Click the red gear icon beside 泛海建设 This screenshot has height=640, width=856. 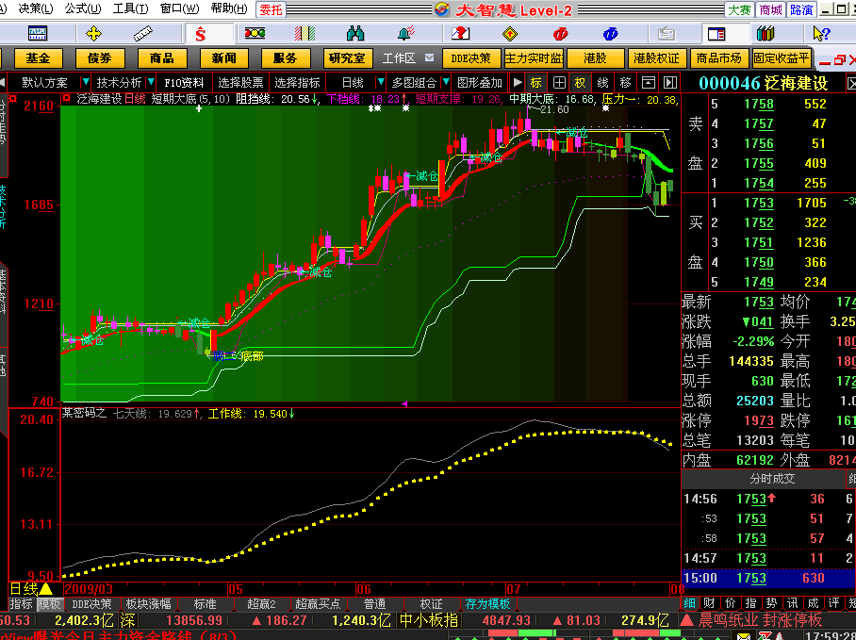pyautogui.click(x=67, y=99)
